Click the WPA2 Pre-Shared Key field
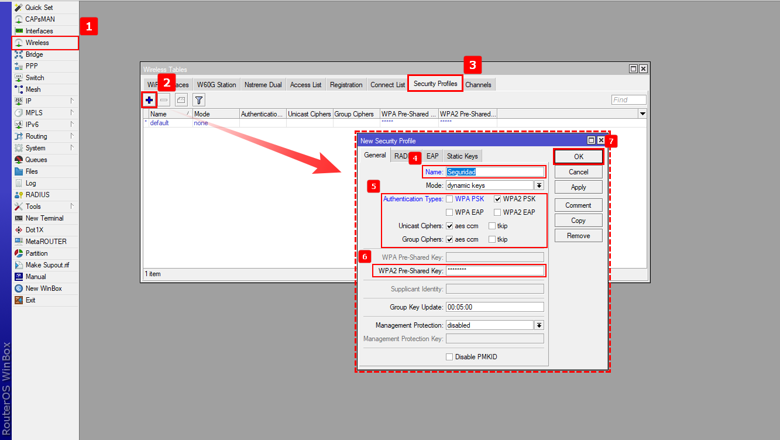780x440 pixels. [494, 270]
